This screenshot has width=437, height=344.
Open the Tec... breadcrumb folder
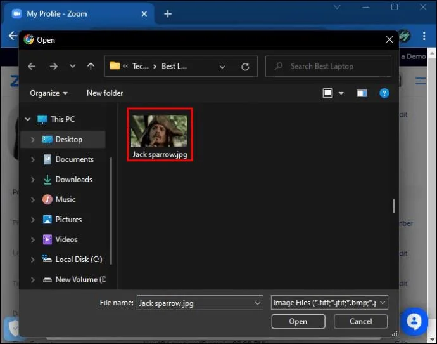pyautogui.click(x=140, y=67)
